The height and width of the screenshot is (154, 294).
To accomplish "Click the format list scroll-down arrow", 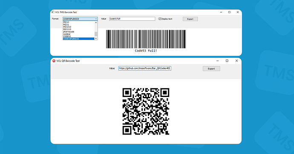I will tap(96, 38).
